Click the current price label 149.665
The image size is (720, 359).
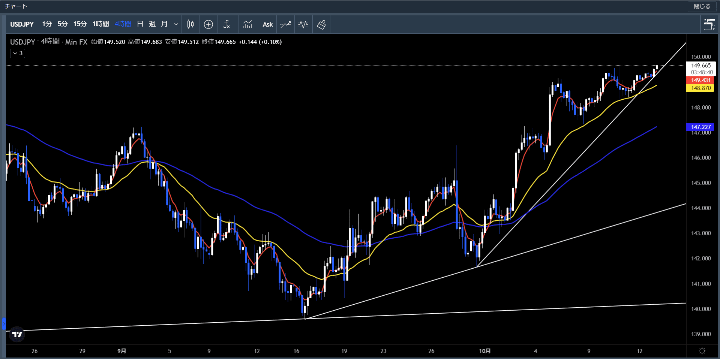(x=701, y=66)
